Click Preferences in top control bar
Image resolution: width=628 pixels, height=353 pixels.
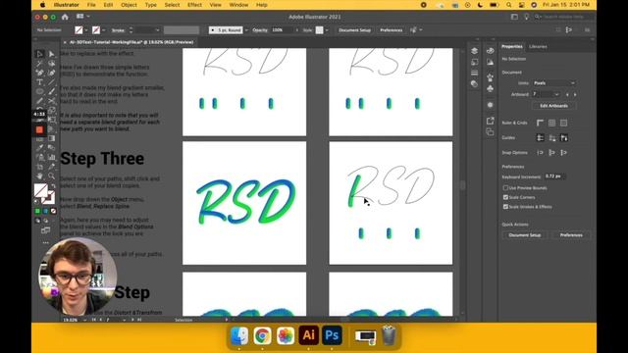pyautogui.click(x=391, y=30)
